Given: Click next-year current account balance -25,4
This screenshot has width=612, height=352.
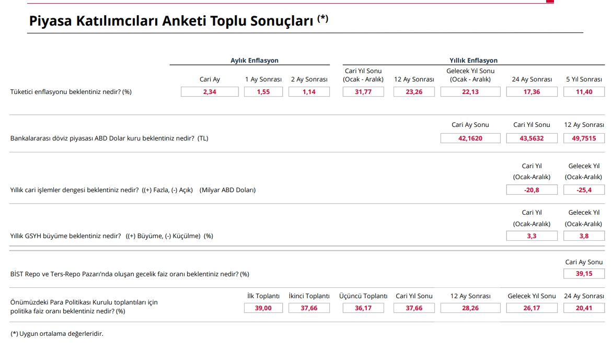Looking at the screenshot, I should 584,190.
